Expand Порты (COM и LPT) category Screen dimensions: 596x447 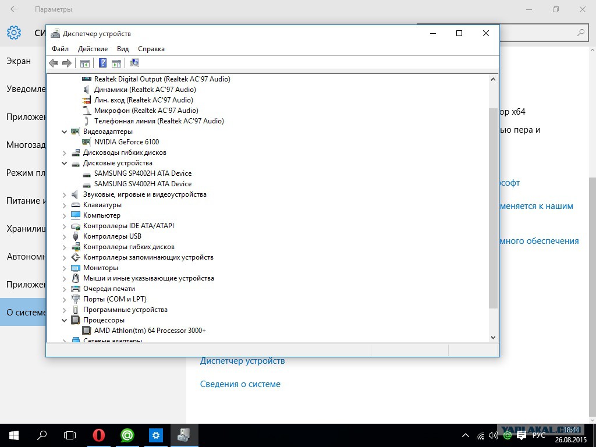point(64,300)
